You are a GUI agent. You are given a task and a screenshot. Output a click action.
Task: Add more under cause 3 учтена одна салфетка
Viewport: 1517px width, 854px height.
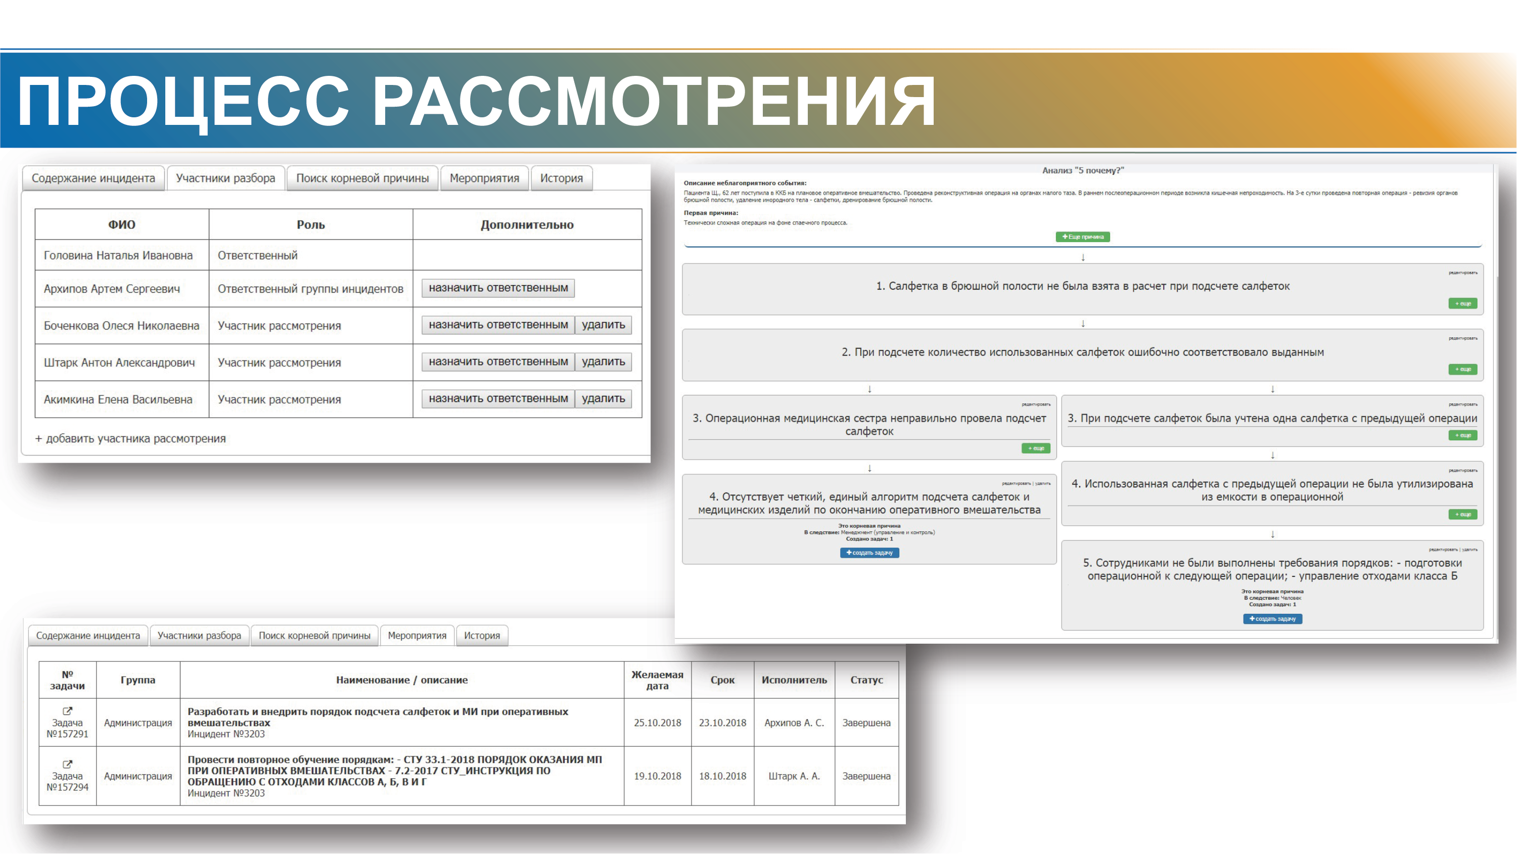pyautogui.click(x=1463, y=435)
